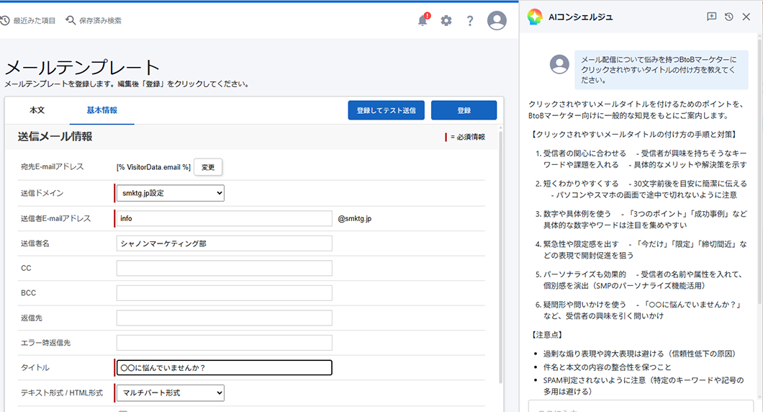Click bullet 過剰な煽り表現や誇大表現は避ける
This screenshot has width=763, height=412.
coord(639,354)
